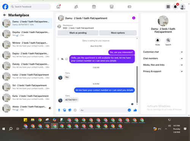Open the notifications bell

coord(175,7)
